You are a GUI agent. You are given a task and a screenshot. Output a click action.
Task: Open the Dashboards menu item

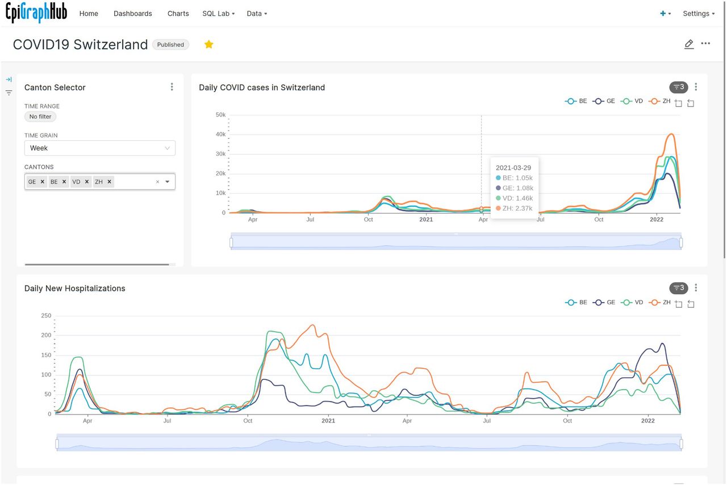133,14
